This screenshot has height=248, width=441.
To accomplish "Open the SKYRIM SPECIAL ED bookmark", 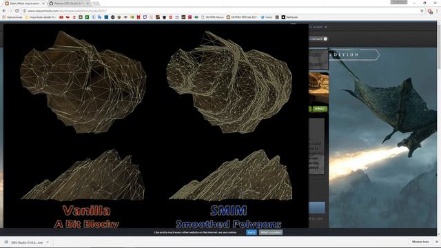I will coord(242,17).
